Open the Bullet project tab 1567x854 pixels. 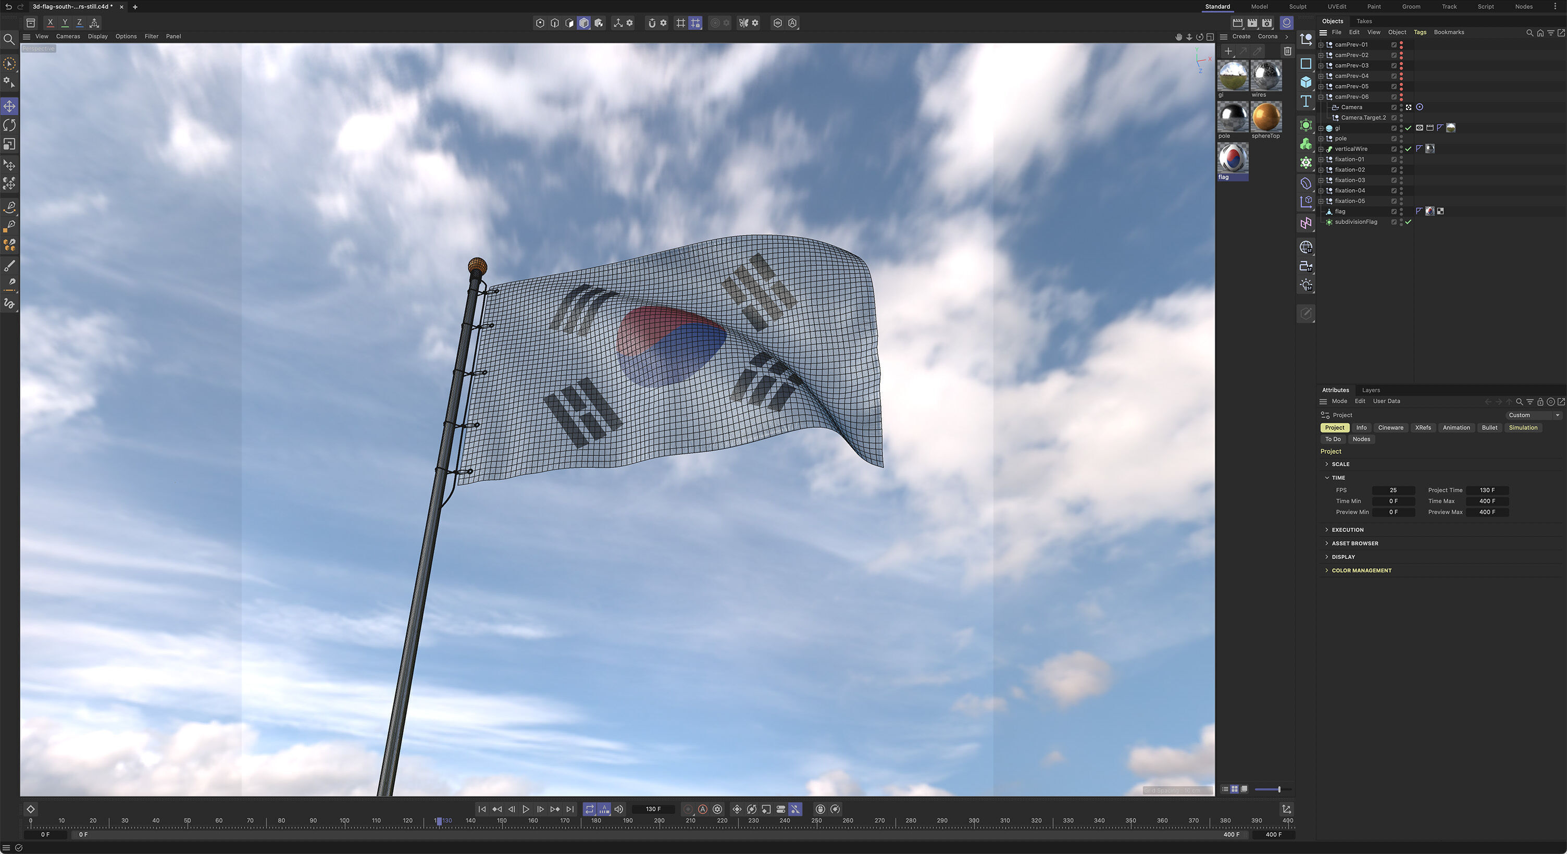coord(1489,428)
